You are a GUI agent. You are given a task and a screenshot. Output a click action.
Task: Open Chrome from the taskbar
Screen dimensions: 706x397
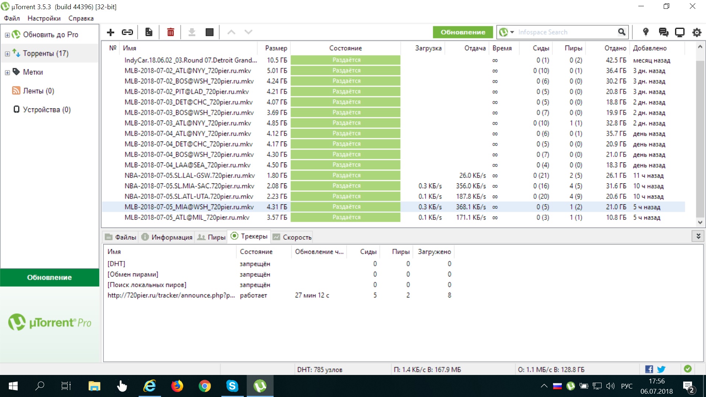pos(205,386)
